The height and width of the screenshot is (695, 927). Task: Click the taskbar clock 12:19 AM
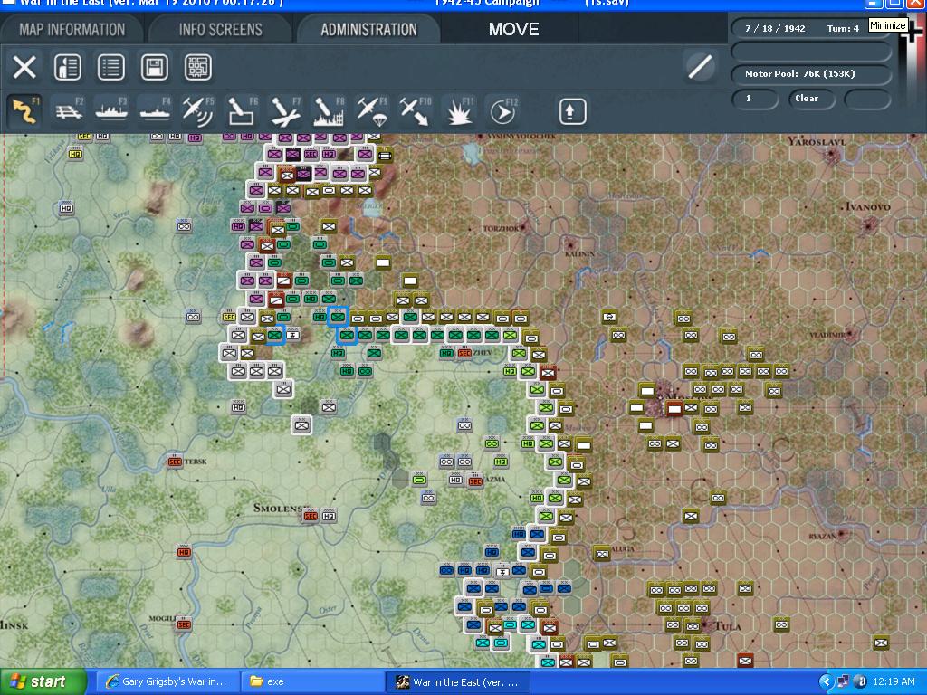[894, 682]
